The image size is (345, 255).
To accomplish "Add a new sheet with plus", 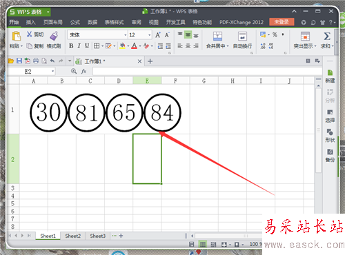I will pyautogui.click(x=121, y=236).
